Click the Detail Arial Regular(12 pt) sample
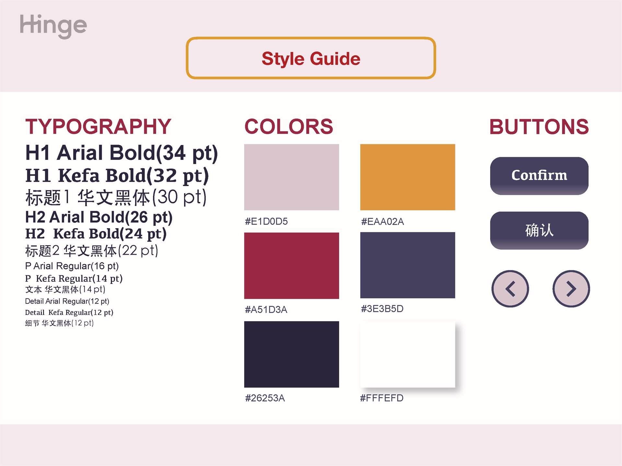This screenshot has height=466, width=622. (x=67, y=301)
